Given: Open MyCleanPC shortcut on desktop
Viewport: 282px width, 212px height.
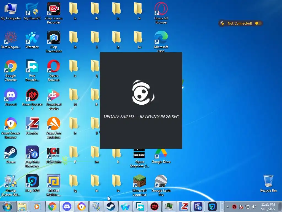Looking at the screenshot, I should (x=32, y=10).
